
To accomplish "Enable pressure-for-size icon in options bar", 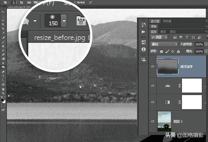I will 90,2.
